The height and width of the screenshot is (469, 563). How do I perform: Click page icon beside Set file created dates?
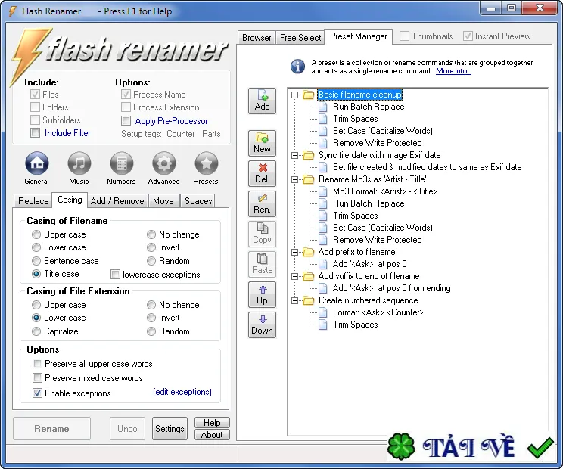pyautogui.click(x=323, y=167)
